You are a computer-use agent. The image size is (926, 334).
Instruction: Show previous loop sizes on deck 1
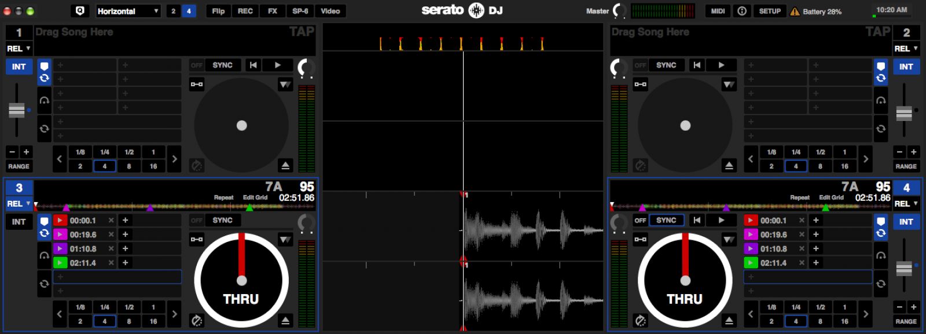point(60,159)
